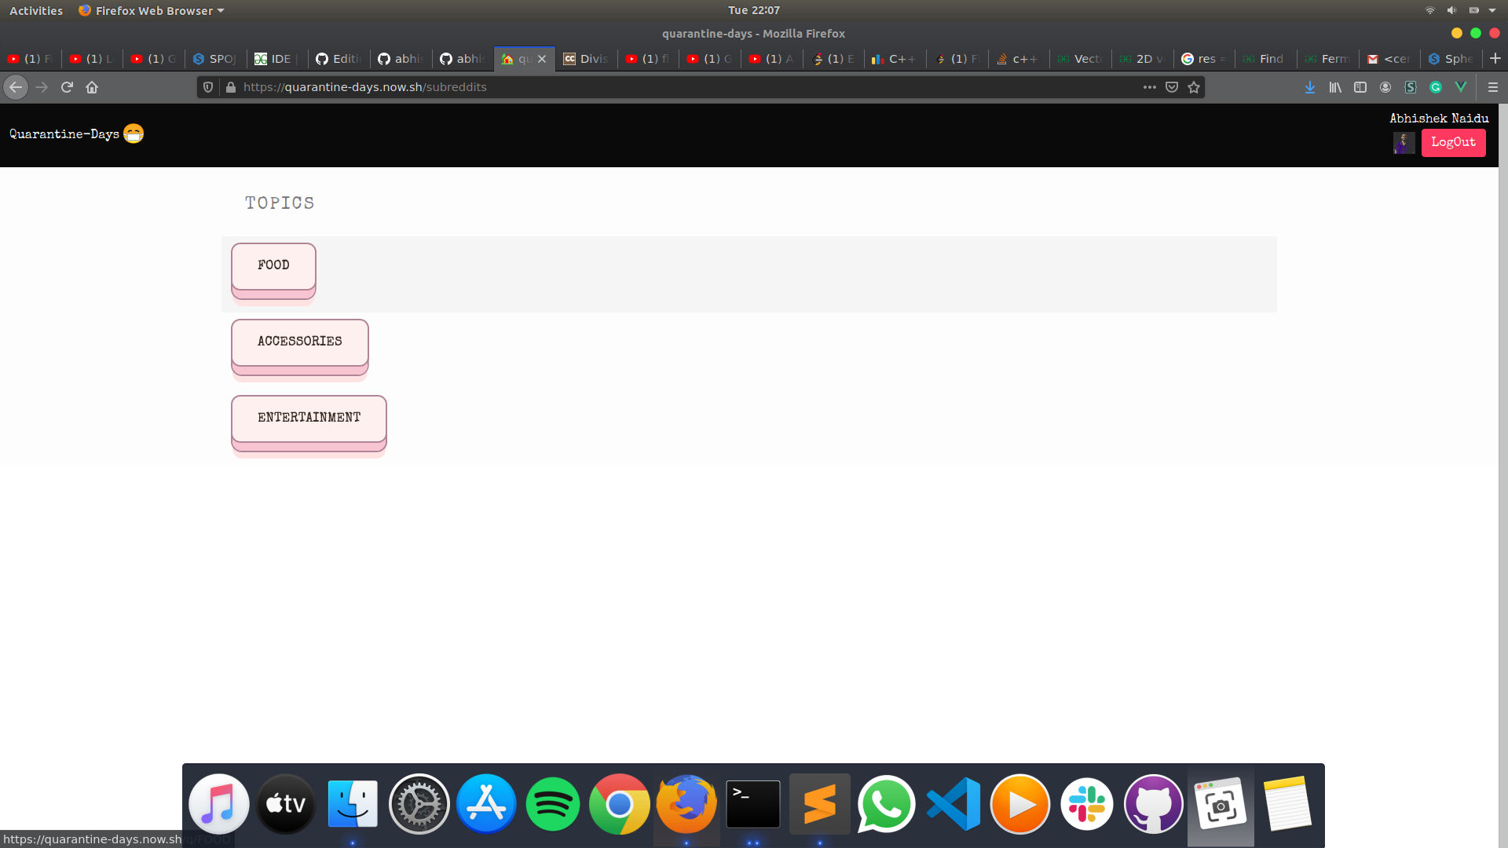Viewport: 1508px width, 848px height.
Task: Reload the current page
Action: (67, 87)
